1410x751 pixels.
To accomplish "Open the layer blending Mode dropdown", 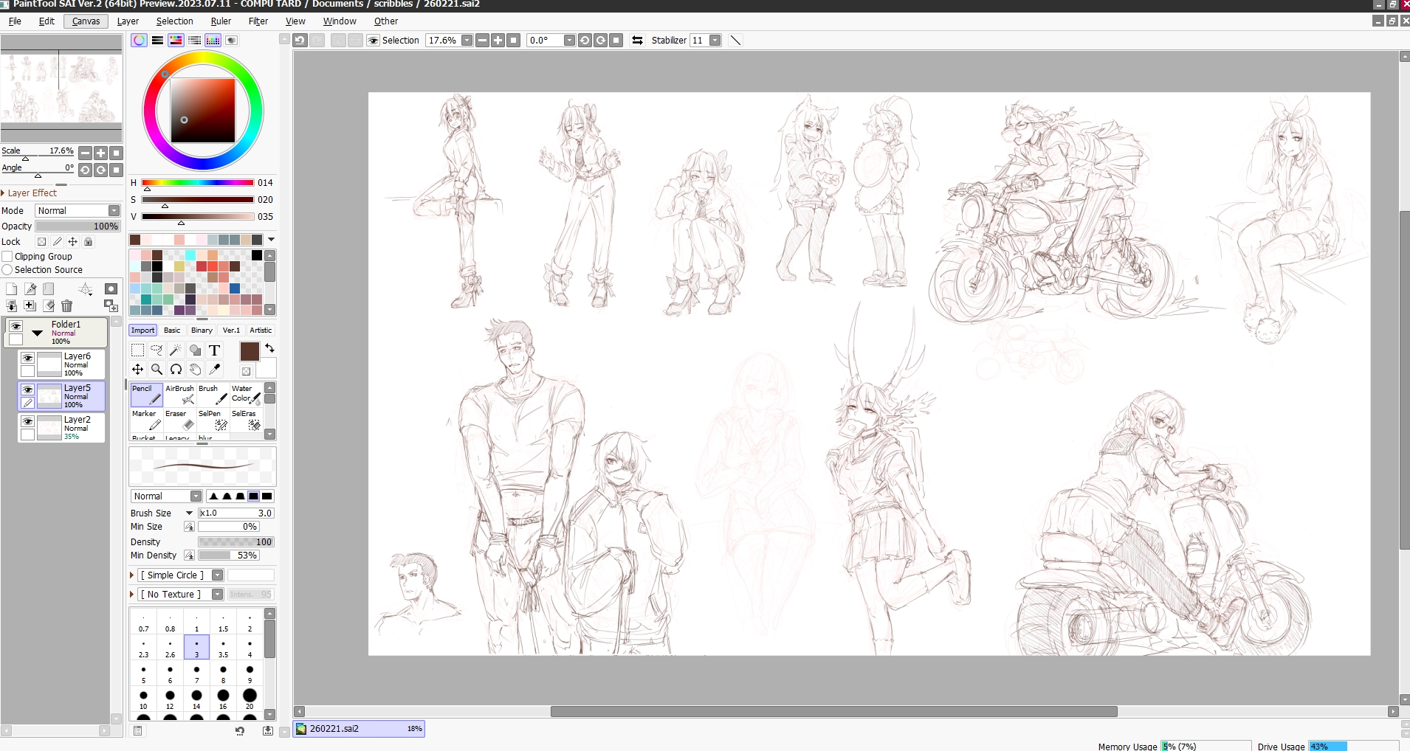I will click(x=77, y=211).
